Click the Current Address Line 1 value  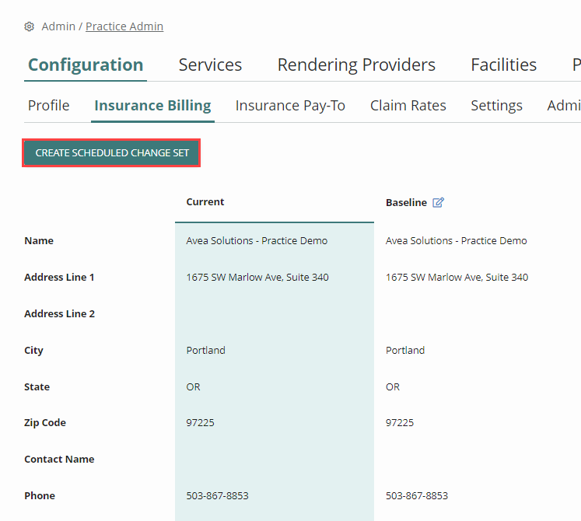(257, 278)
